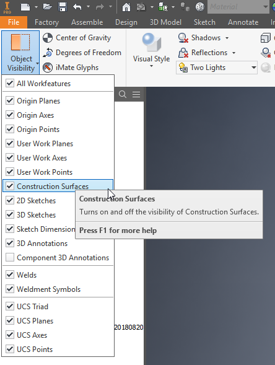Viewport: 275px width, 365px height.
Task: Expand the Visual Style dropdown arrow
Action: (152, 66)
